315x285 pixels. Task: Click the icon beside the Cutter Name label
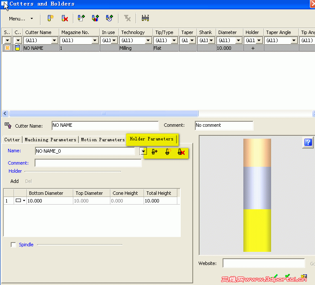pyautogui.click(x=8, y=125)
